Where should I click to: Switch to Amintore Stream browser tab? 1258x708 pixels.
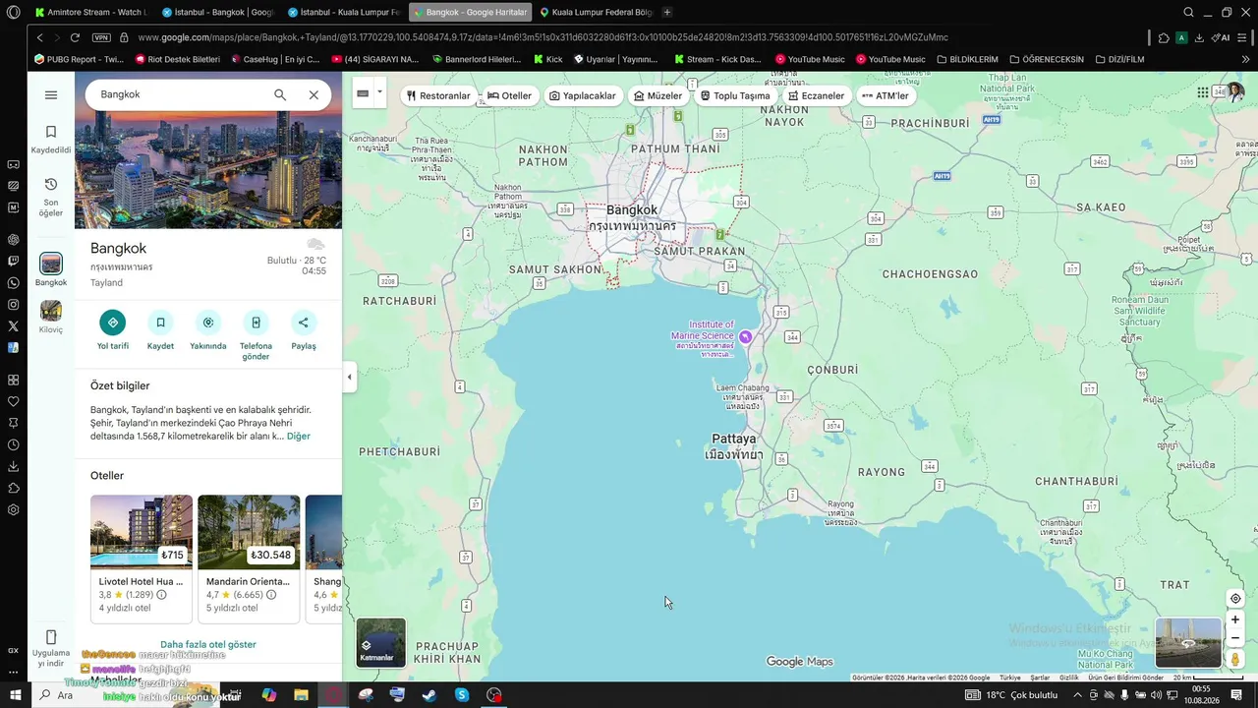[90, 12]
